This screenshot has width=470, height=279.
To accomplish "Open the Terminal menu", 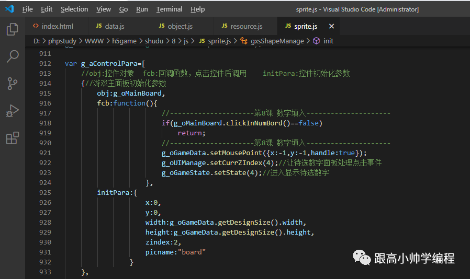I will [169, 9].
